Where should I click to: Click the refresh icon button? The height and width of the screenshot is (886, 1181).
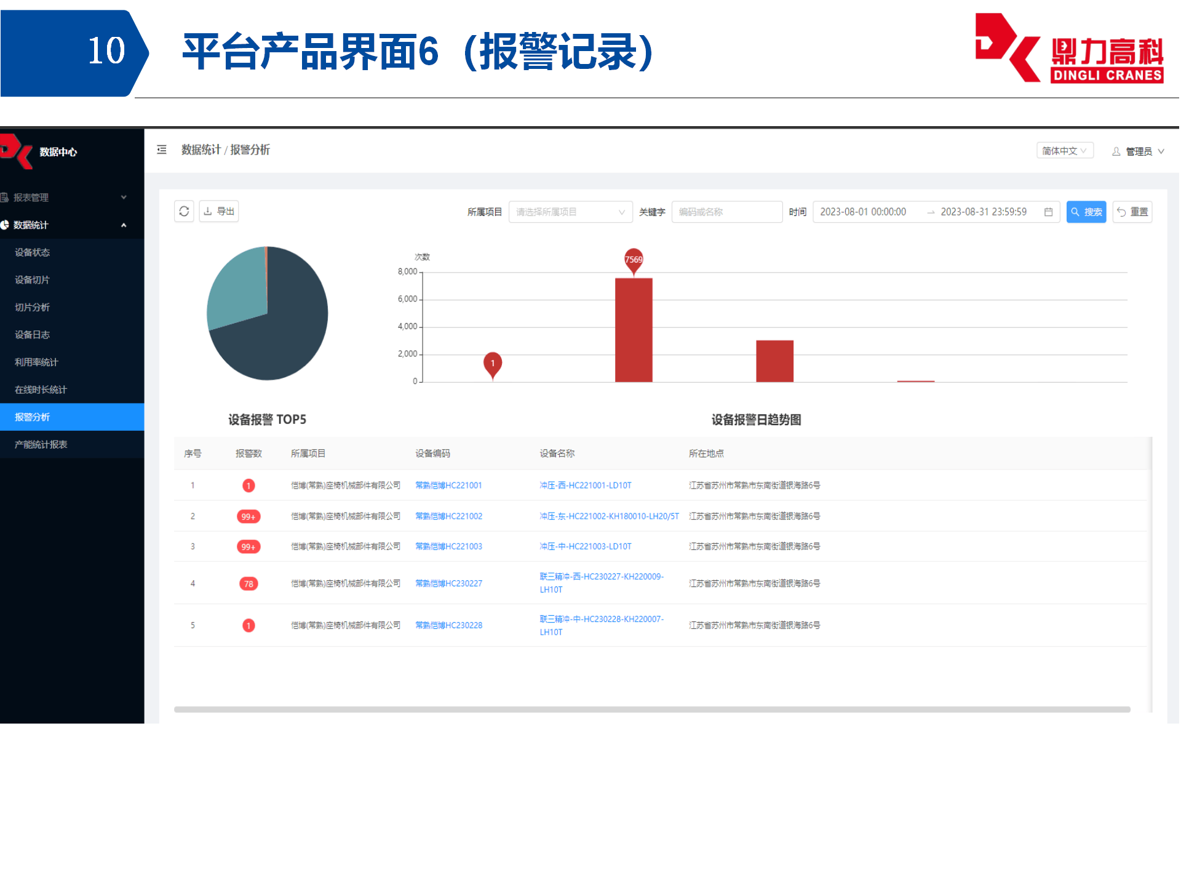coord(184,212)
